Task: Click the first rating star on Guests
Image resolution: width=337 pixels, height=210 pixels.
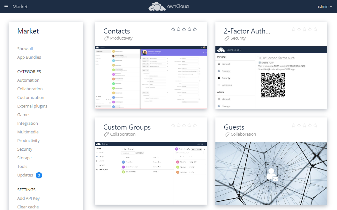Action: (294, 126)
